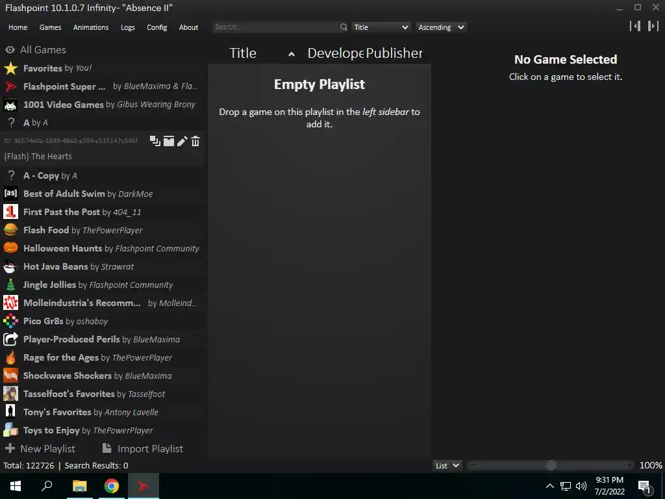Click the edit playlist pencil icon
665x499 pixels.
tap(182, 141)
